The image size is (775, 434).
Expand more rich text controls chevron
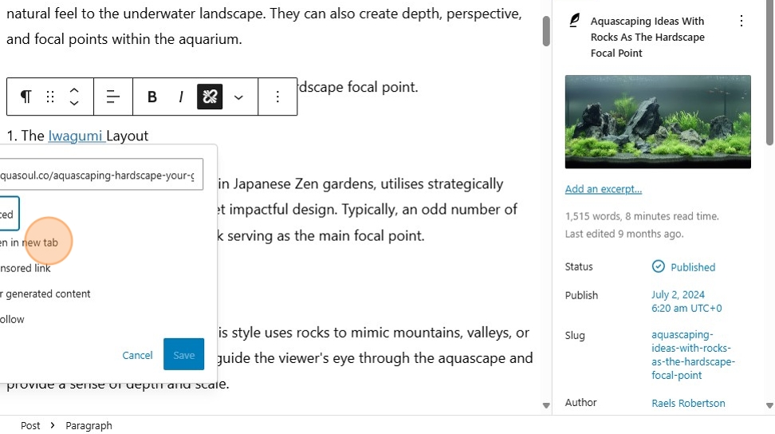(x=238, y=97)
